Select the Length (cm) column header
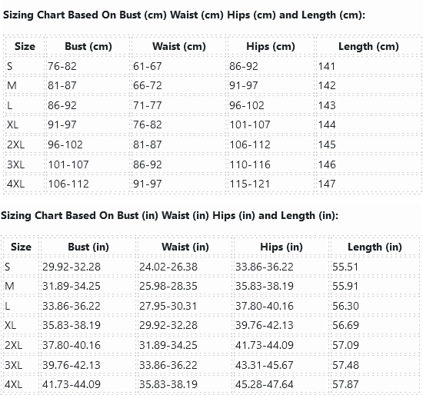 (x=368, y=46)
